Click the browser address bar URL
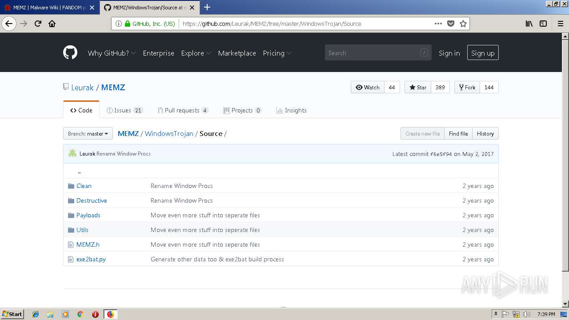The image size is (569, 320). pos(272,24)
